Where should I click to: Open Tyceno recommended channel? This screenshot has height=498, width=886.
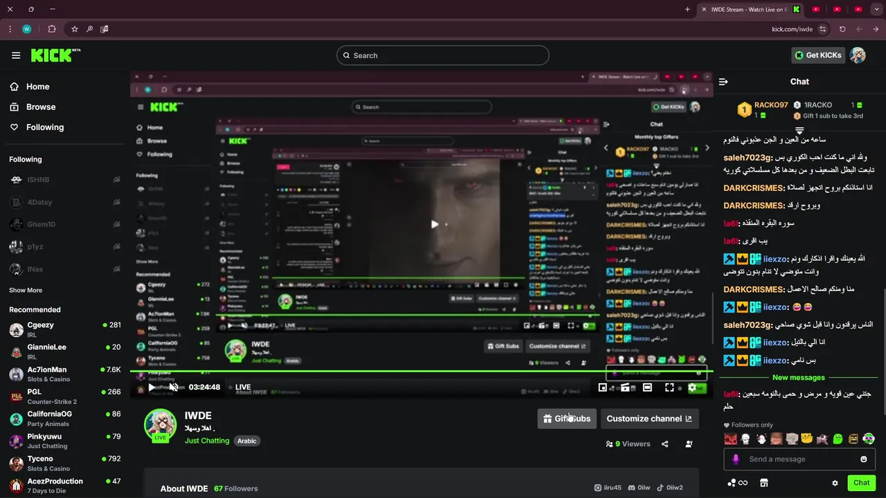tap(65, 463)
